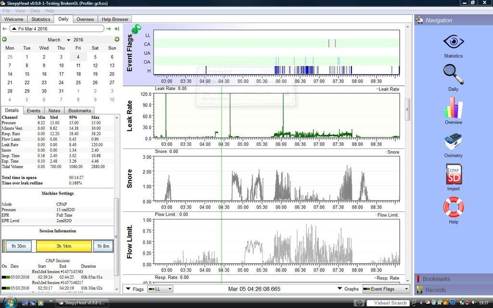The image size is (493, 308).
Task: Open the March month dropdown
Action: 59,40
